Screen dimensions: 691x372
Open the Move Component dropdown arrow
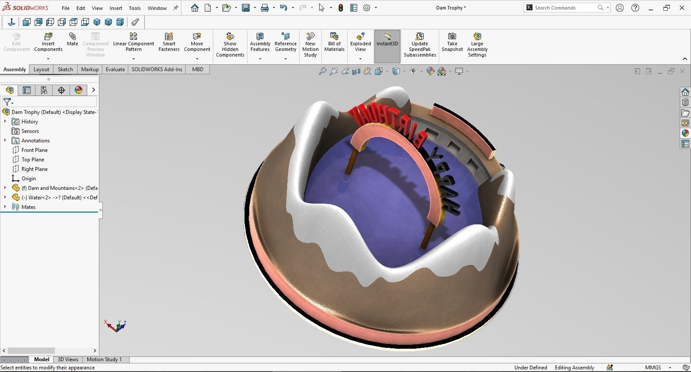(x=197, y=59)
